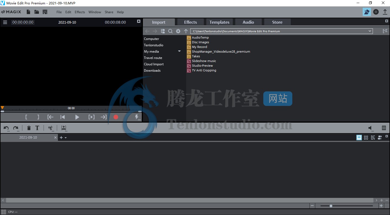
Task: Click the insert mode bracket icon
Action: (64, 128)
